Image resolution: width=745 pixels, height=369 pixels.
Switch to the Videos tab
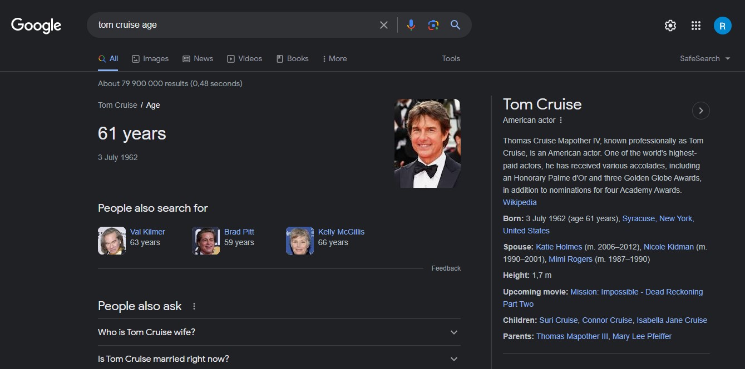(245, 58)
